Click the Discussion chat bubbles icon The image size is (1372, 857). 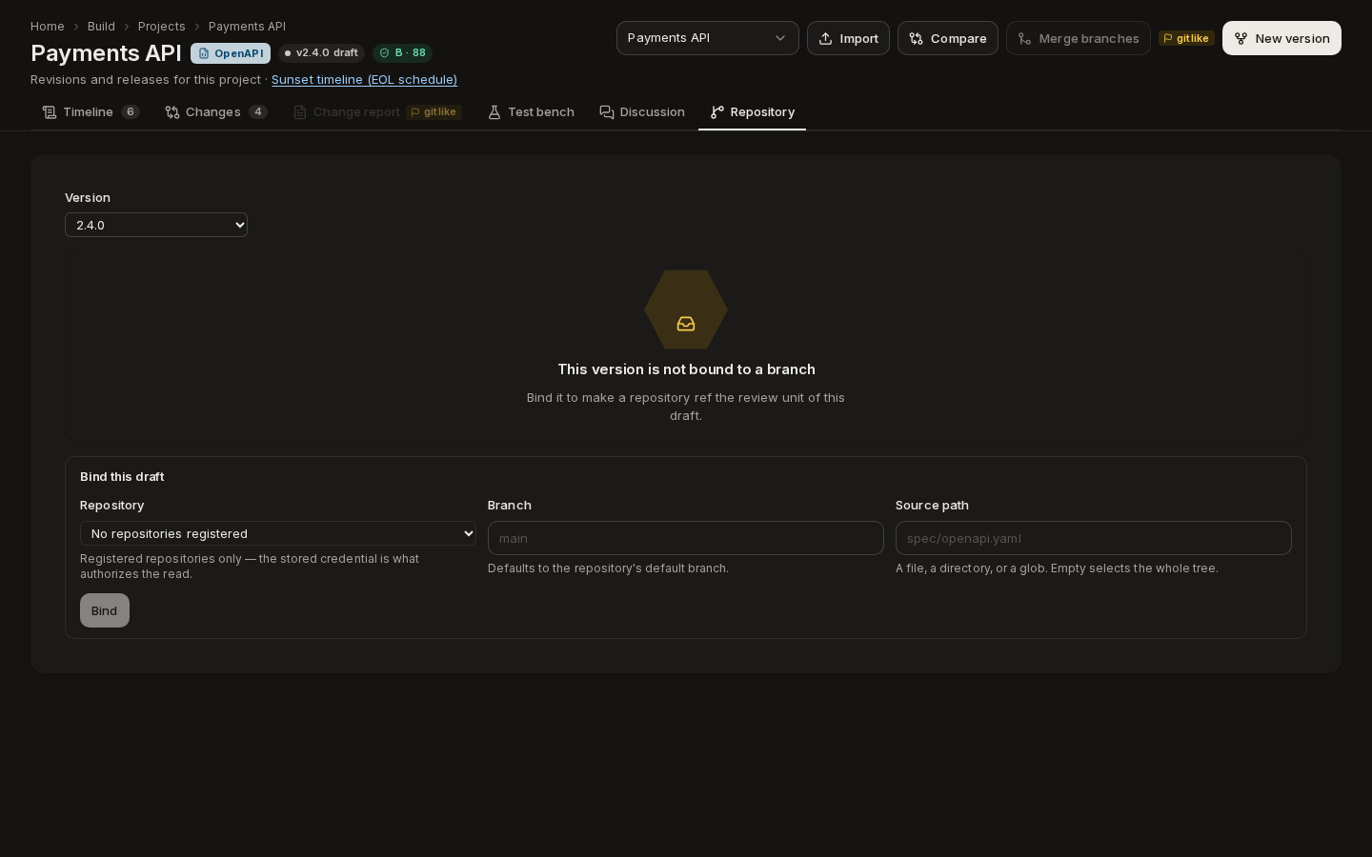[x=607, y=112]
